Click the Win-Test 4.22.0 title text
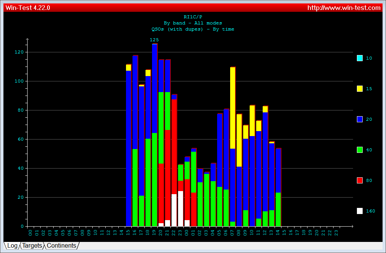Screen dimensions: 386x253 [28, 8]
